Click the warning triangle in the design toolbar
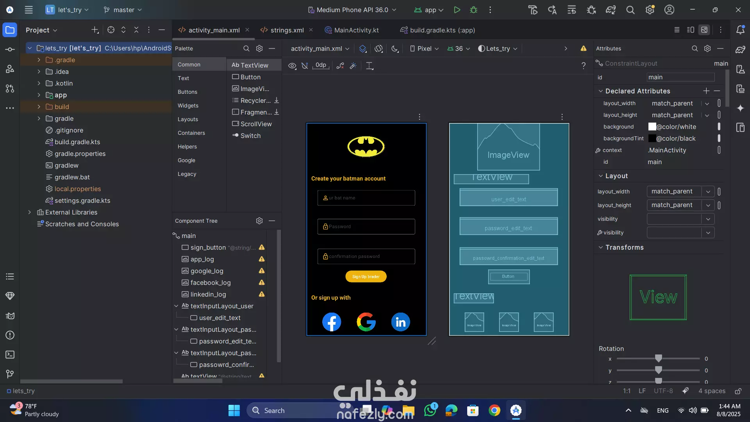Screen dimensions: 750x422 pyautogui.click(x=583, y=48)
